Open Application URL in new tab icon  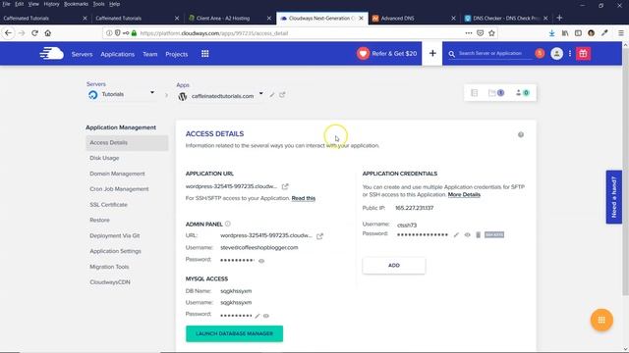point(285,186)
